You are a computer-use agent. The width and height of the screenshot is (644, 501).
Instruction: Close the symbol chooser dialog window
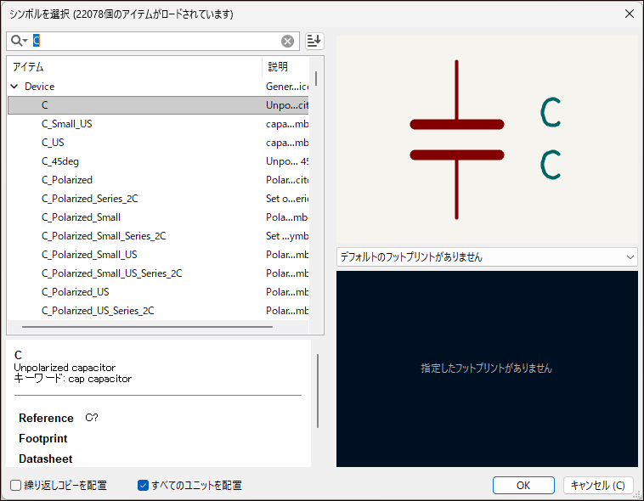pos(629,14)
